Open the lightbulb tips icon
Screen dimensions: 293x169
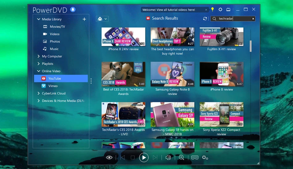pyautogui.click(x=213, y=9)
